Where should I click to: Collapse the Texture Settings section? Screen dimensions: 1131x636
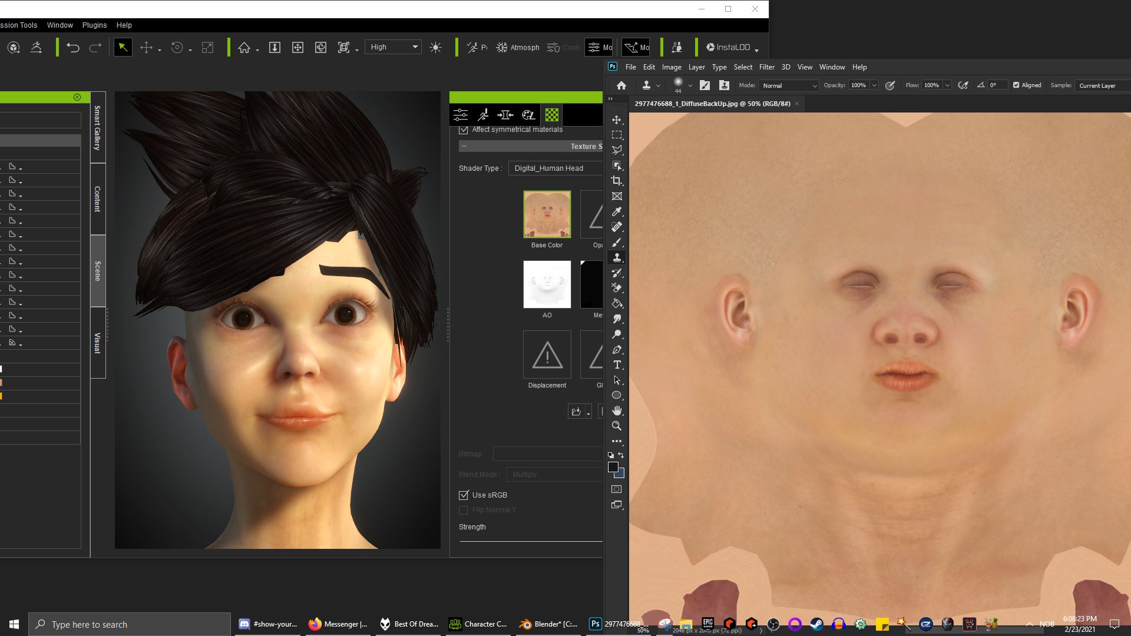click(464, 147)
